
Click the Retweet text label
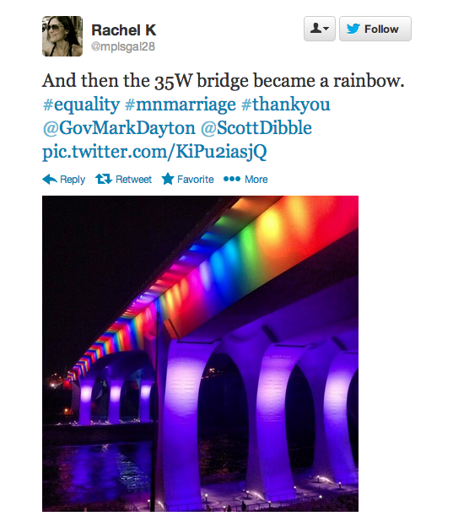tap(133, 180)
